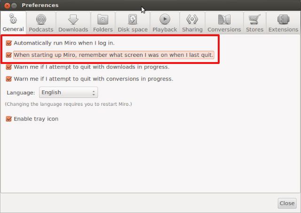Image resolution: width=301 pixels, height=213 pixels.
Task: Uncheck Automatically run Miro at login
Action: [x=9, y=43]
